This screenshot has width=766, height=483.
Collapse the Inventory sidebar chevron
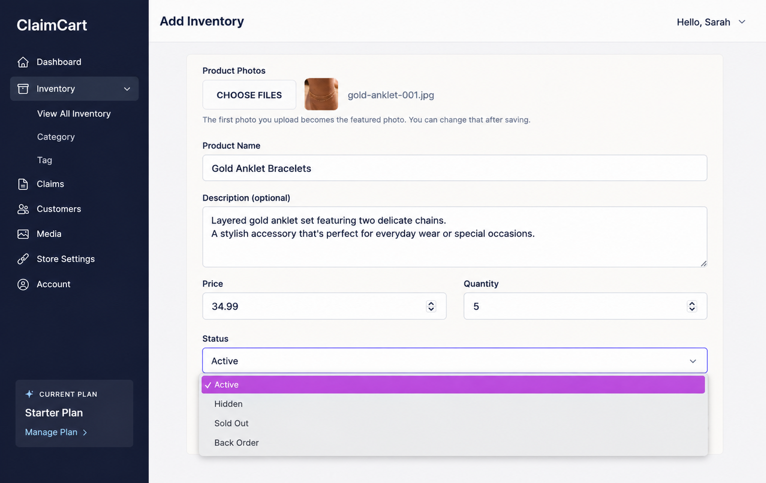[x=127, y=89]
